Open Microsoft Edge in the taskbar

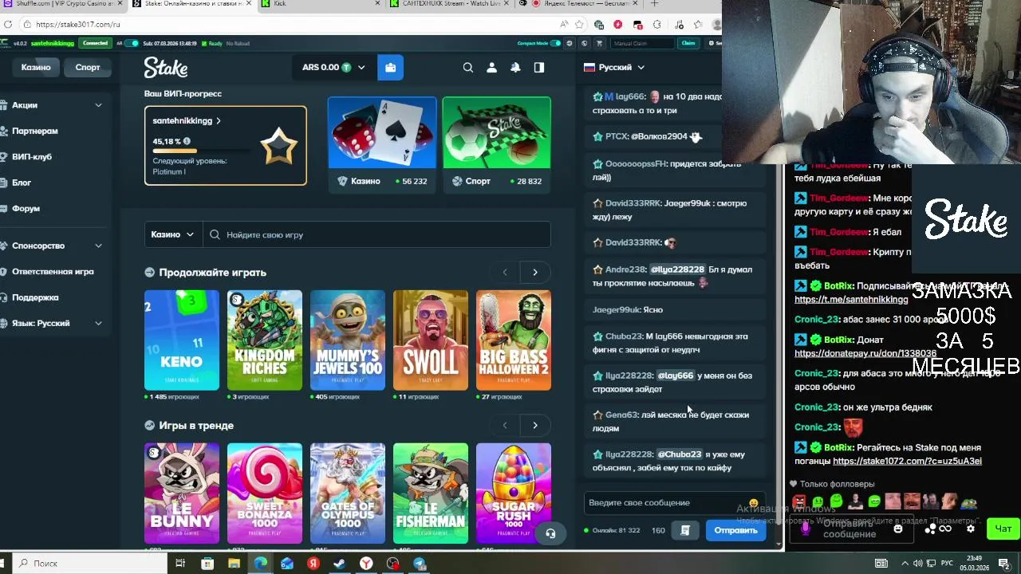click(260, 564)
